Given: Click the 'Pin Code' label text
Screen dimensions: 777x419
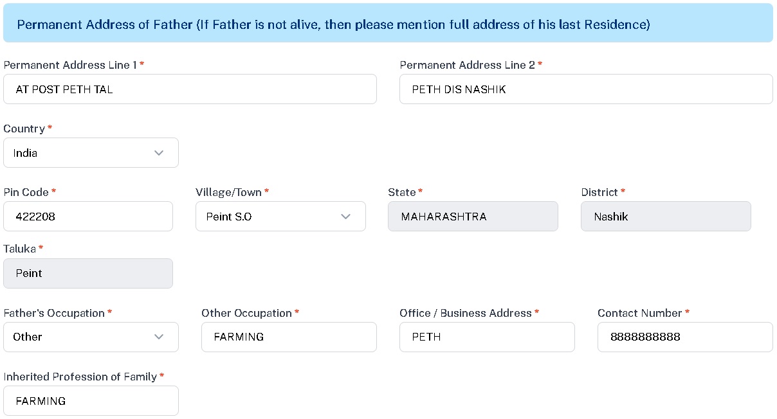Looking at the screenshot, I should point(26,192).
